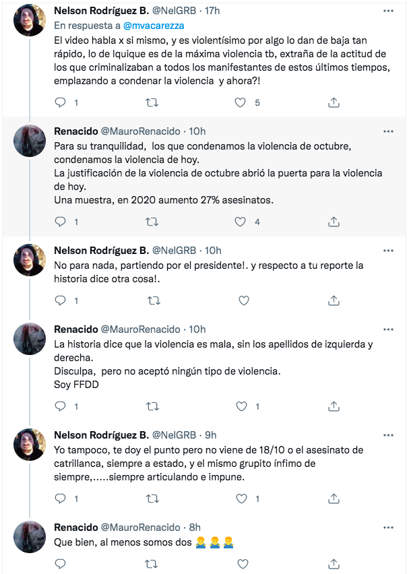
Task: Open more menu on Renacido's 10h octubre tweet
Action: (x=388, y=131)
